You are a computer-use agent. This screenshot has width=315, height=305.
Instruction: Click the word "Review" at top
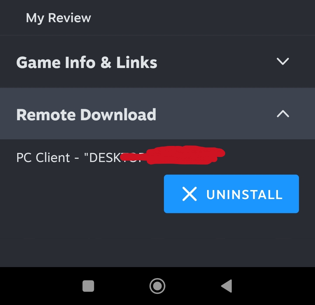coord(69,18)
